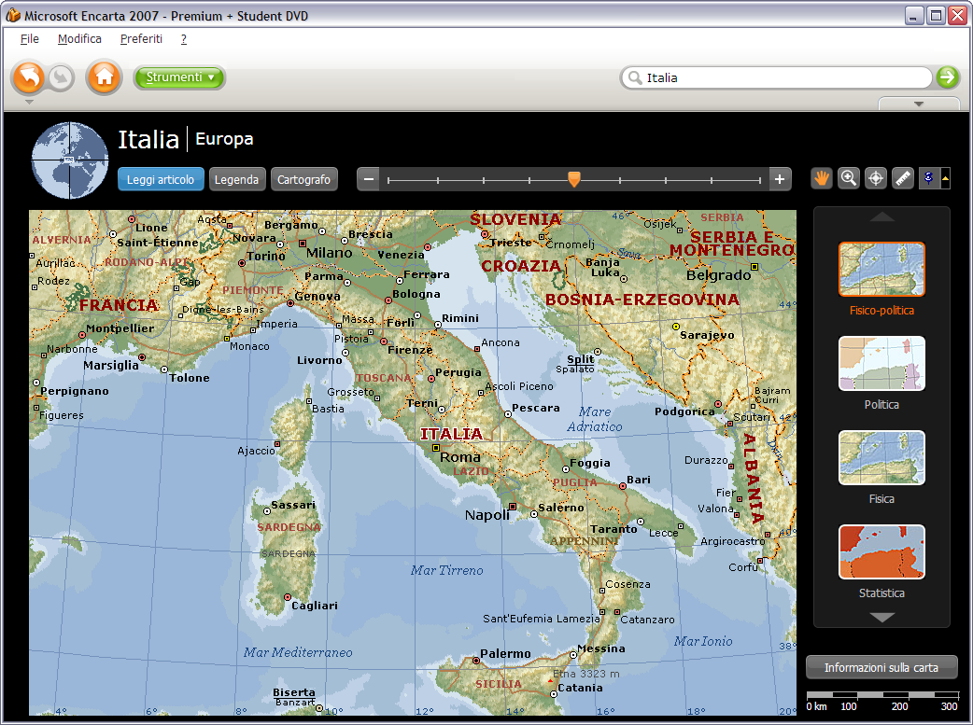This screenshot has width=973, height=725.
Task: Open the Preferiti menu
Action: pos(141,39)
